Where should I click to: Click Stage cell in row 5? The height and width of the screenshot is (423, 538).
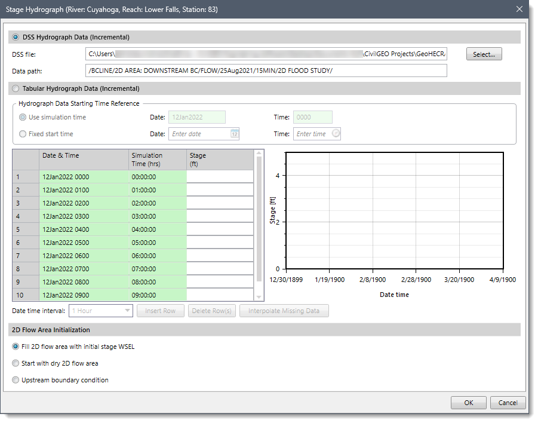220,229
